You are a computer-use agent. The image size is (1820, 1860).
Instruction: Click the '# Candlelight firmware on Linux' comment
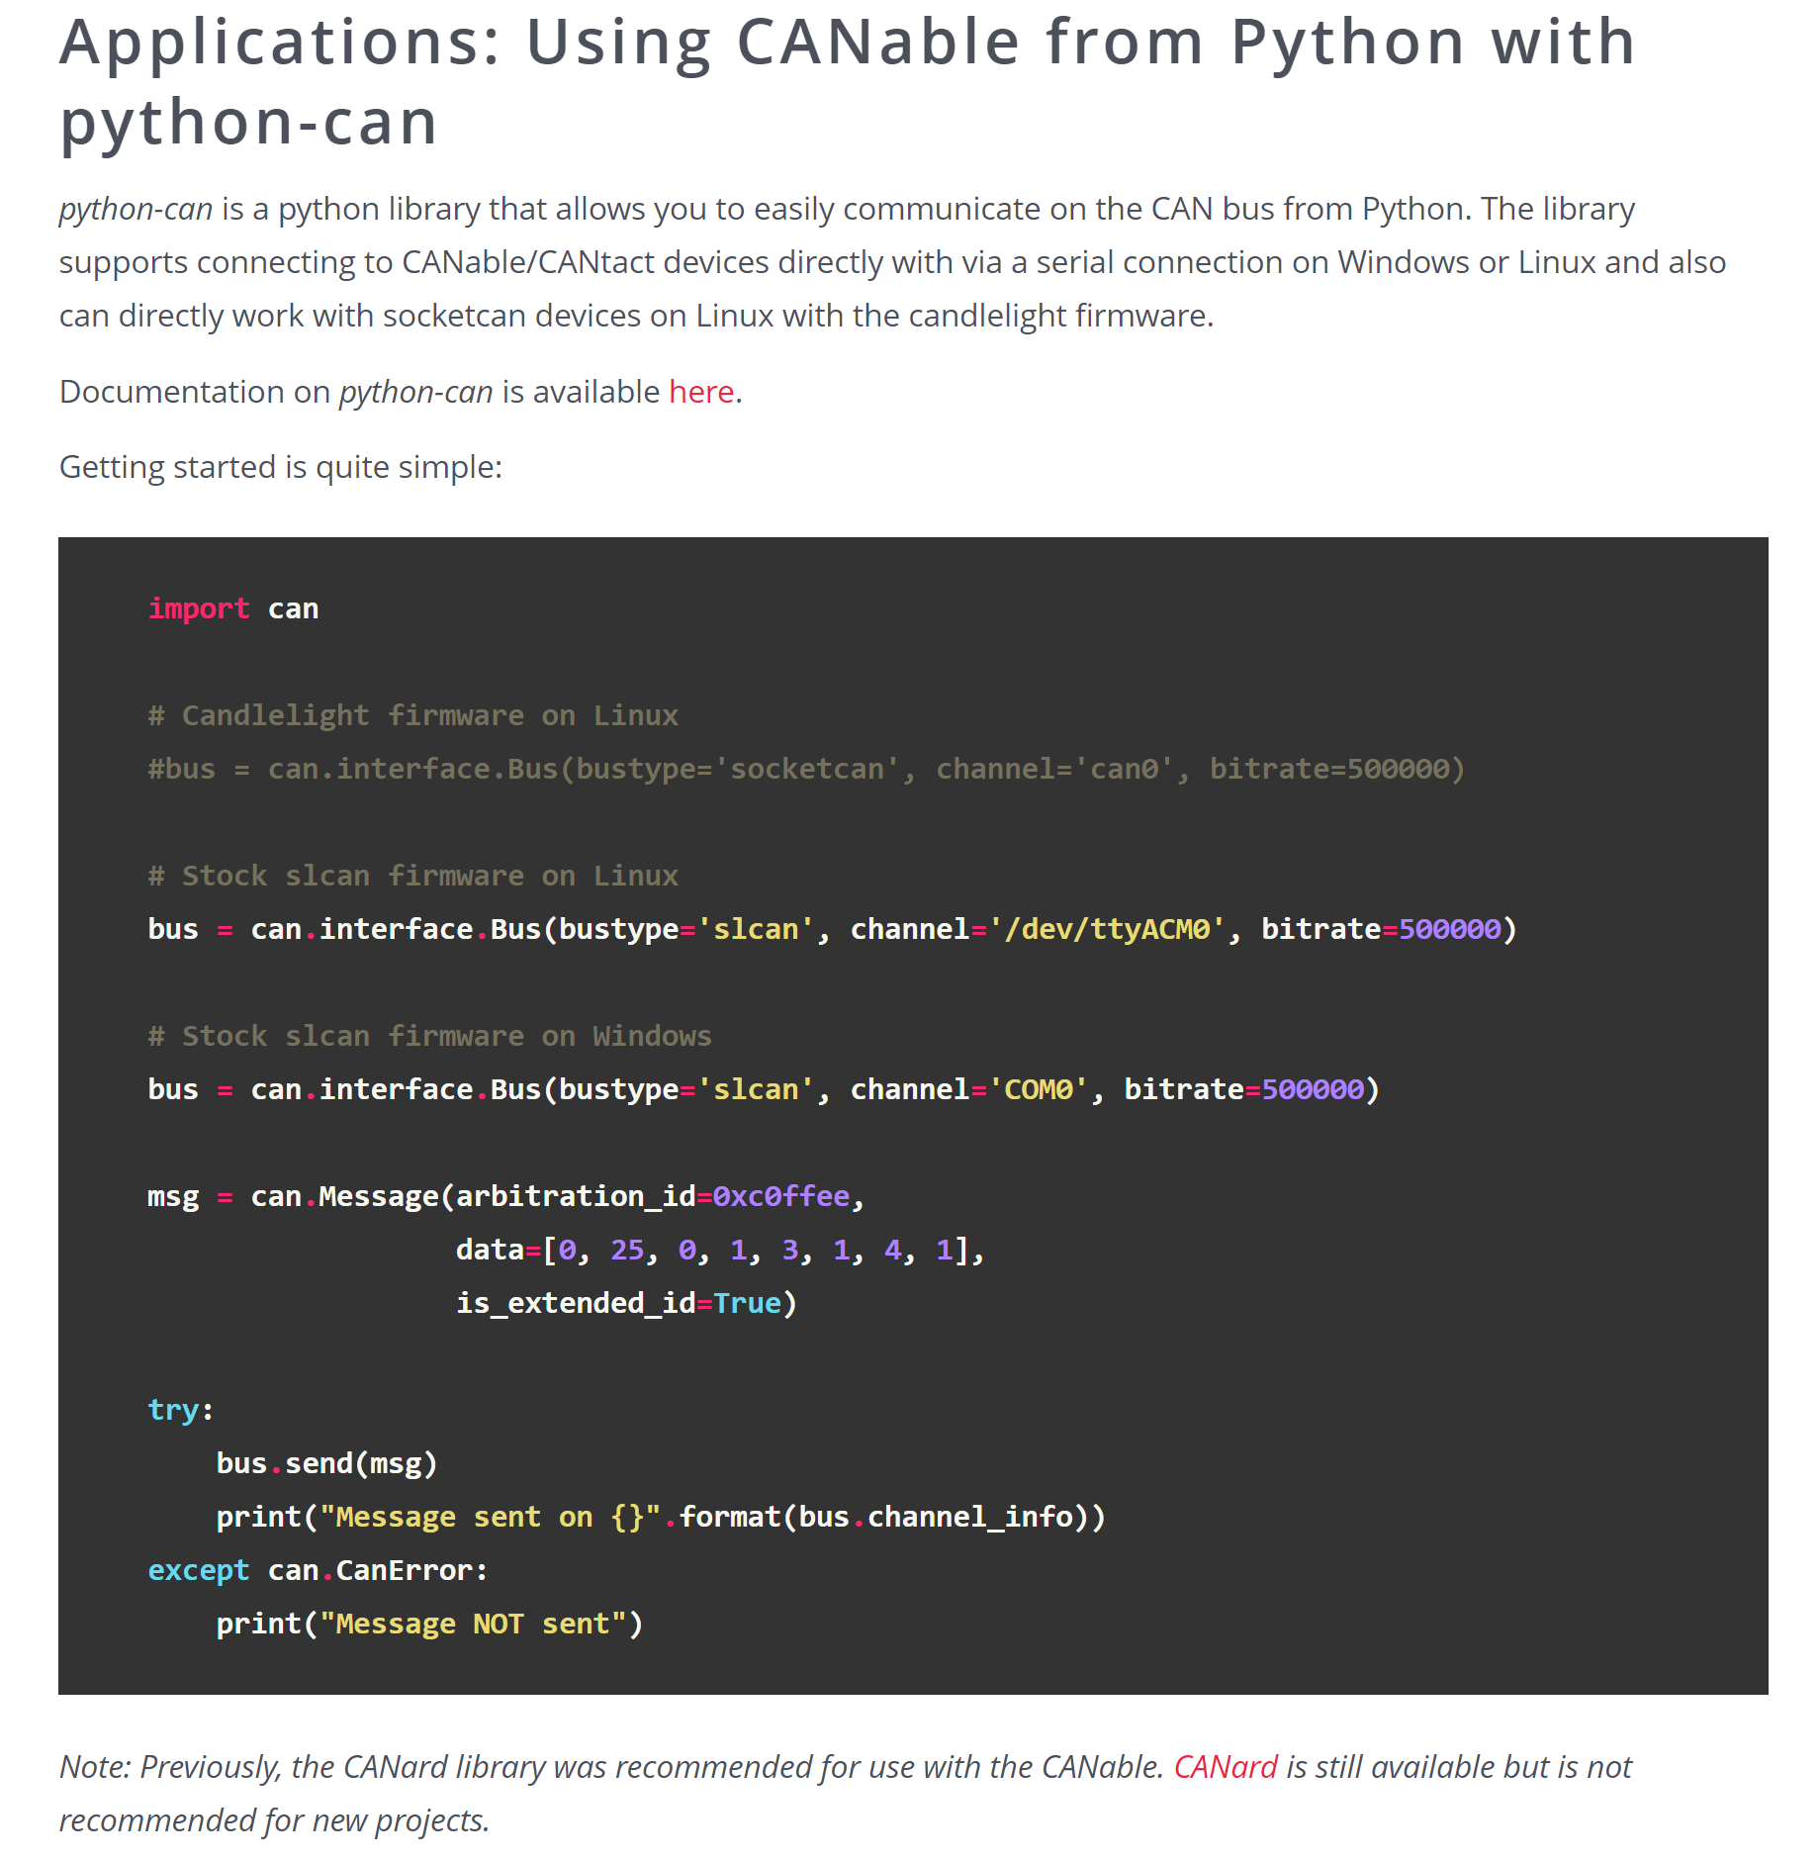click(x=413, y=715)
